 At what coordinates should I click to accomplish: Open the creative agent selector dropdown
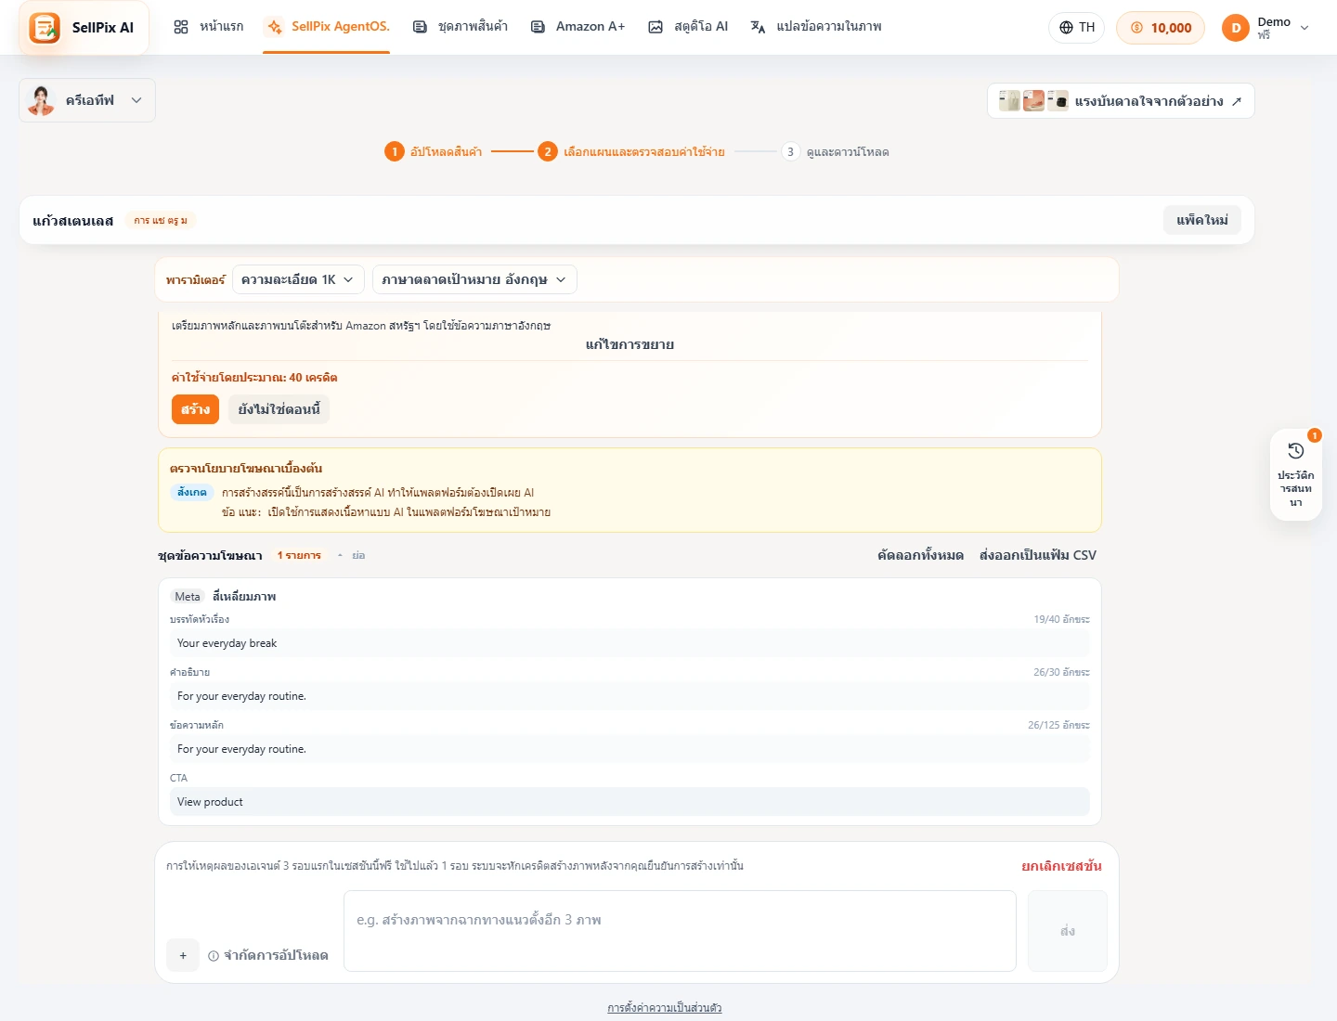click(x=87, y=100)
